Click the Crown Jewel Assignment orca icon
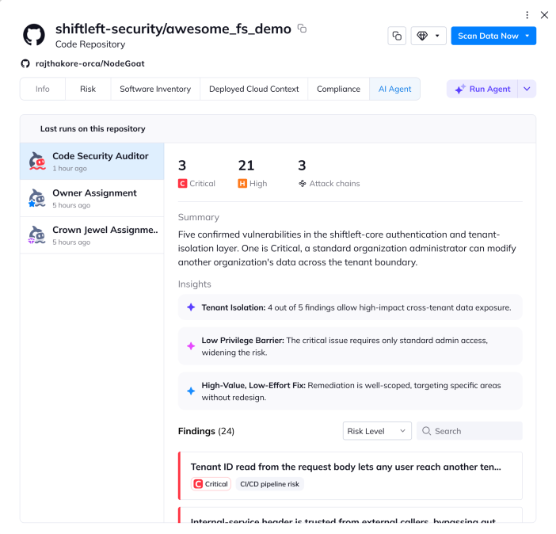 pos(37,235)
